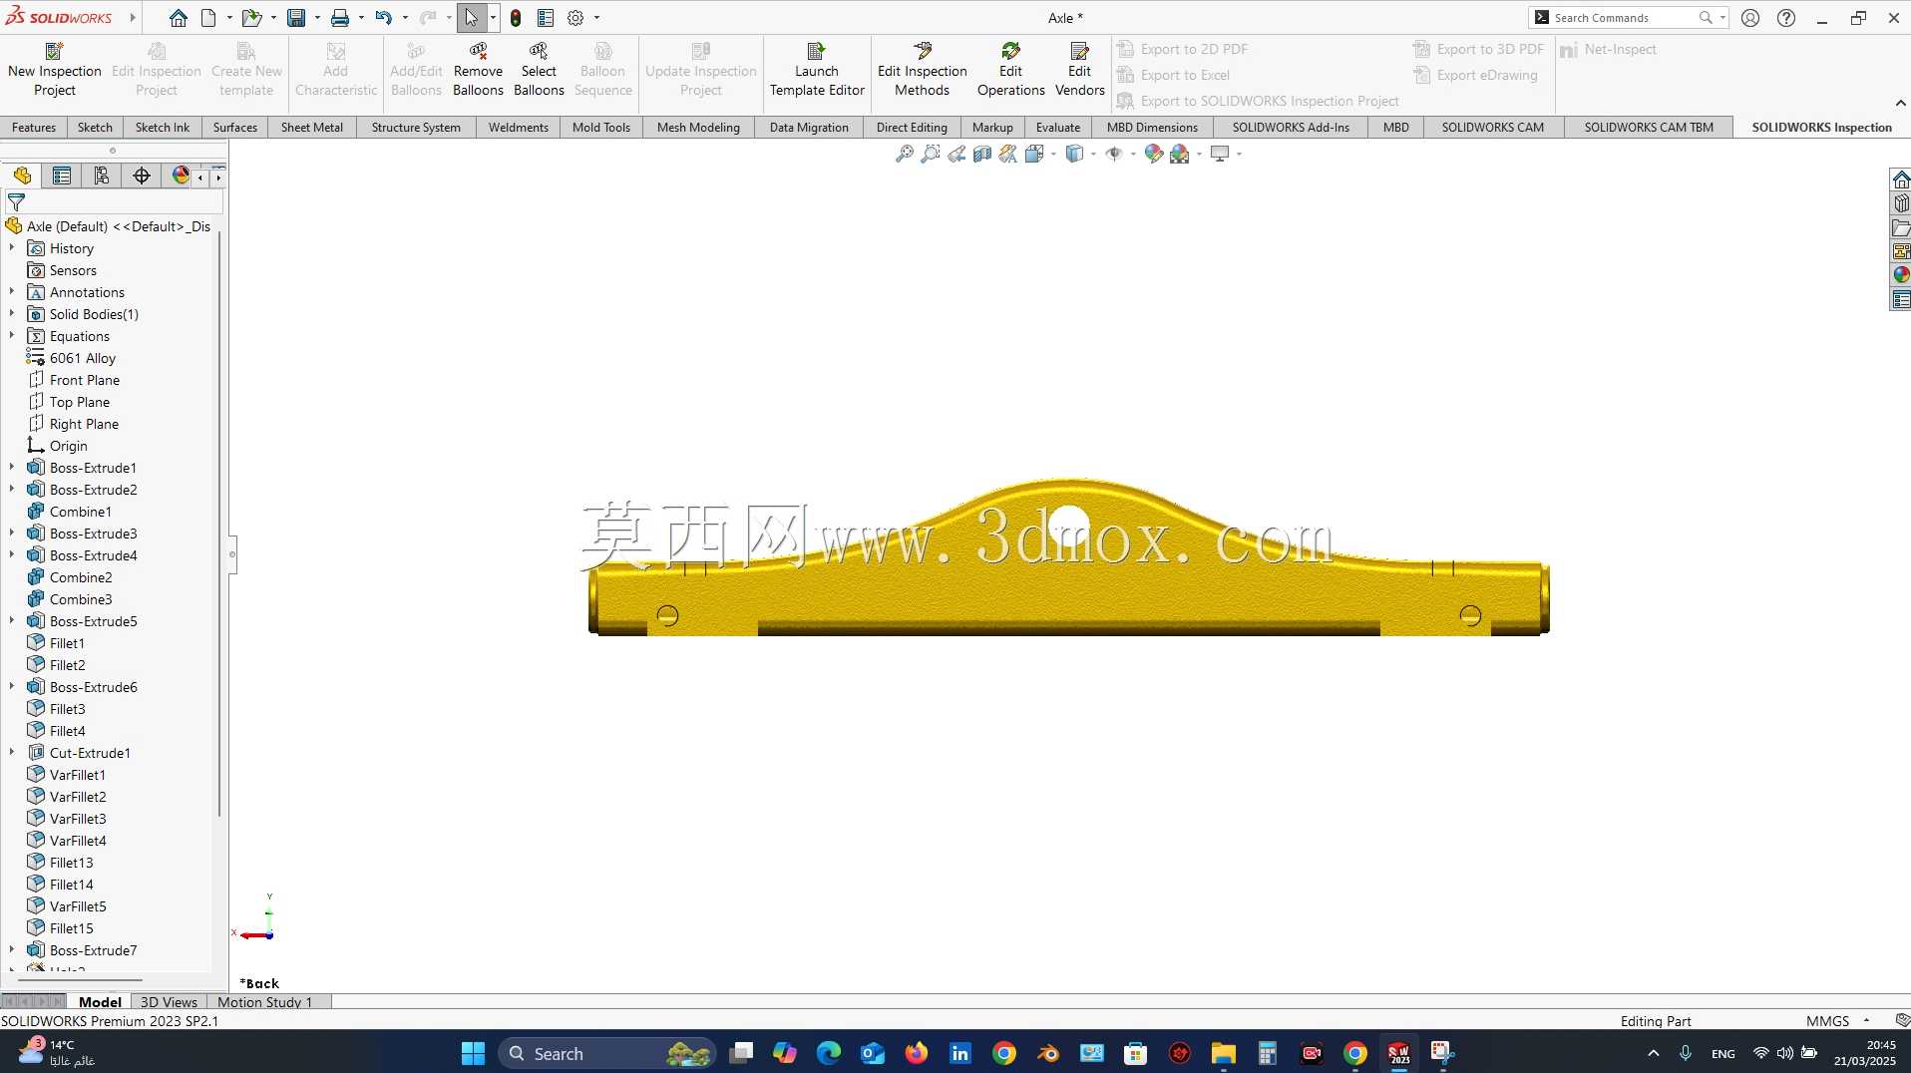Open the View Orientation dropdown arrow
This screenshot has height=1073, width=1911.
coord(1053,154)
